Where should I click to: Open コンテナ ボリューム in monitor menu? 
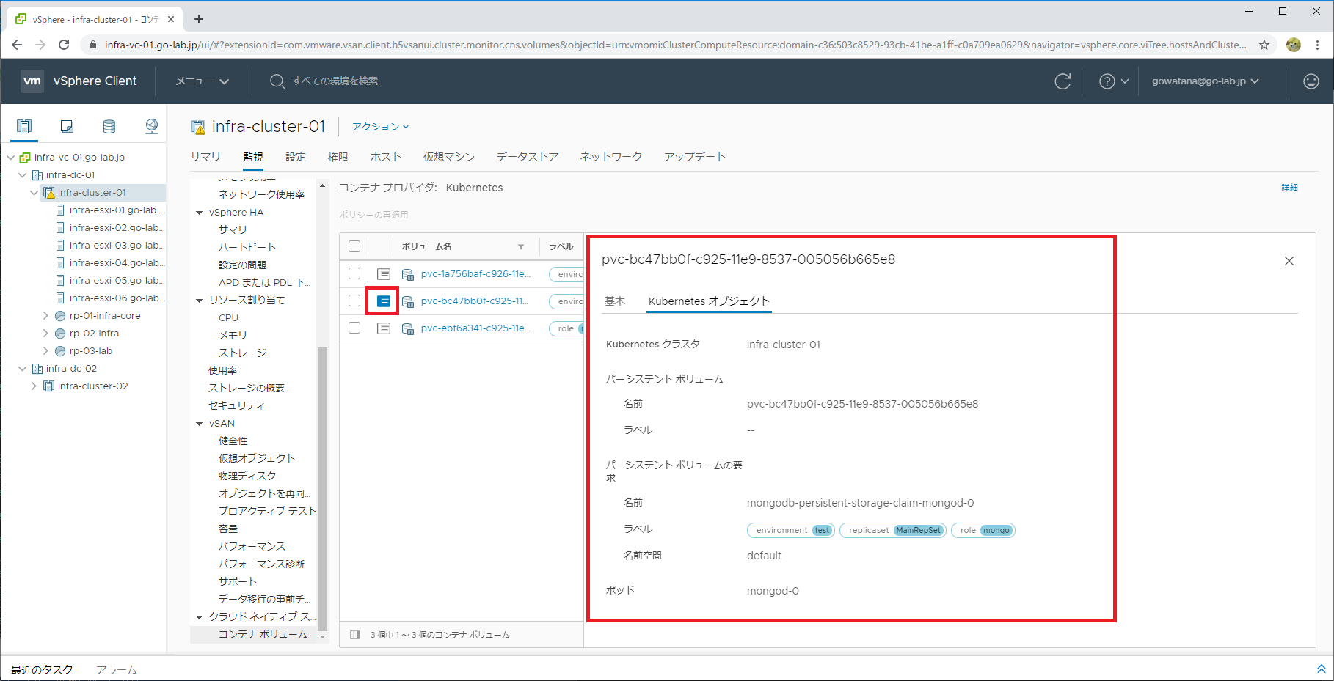coord(263,635)
